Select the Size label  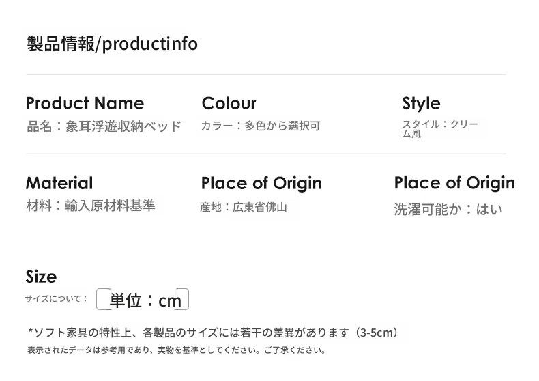point(41,277)
